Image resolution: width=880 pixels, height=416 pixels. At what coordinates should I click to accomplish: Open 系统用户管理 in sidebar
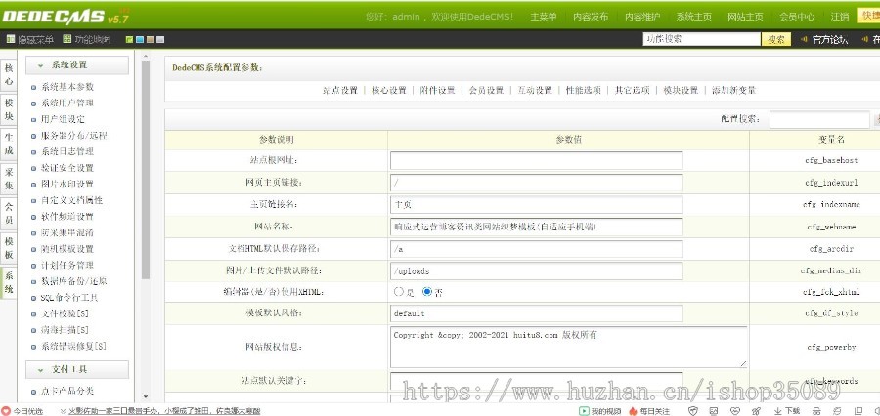pyautogui.click(x=67, y=104)
